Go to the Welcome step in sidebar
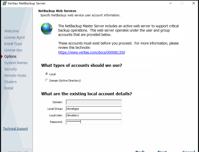Viewport: 199px width, 152px height. tap(11, 31)
